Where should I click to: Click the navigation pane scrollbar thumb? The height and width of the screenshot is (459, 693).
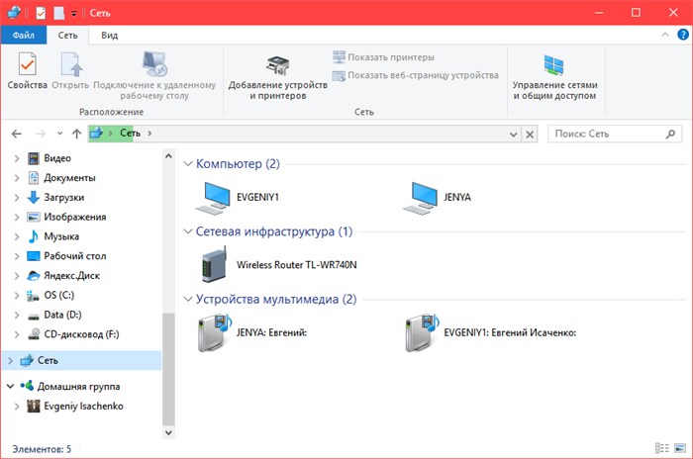click(x=168, y=369)
